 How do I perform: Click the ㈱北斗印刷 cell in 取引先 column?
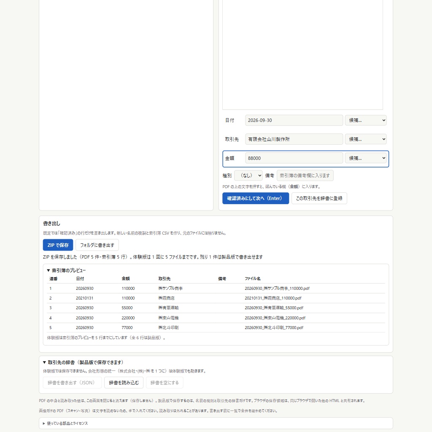(168, 327)
